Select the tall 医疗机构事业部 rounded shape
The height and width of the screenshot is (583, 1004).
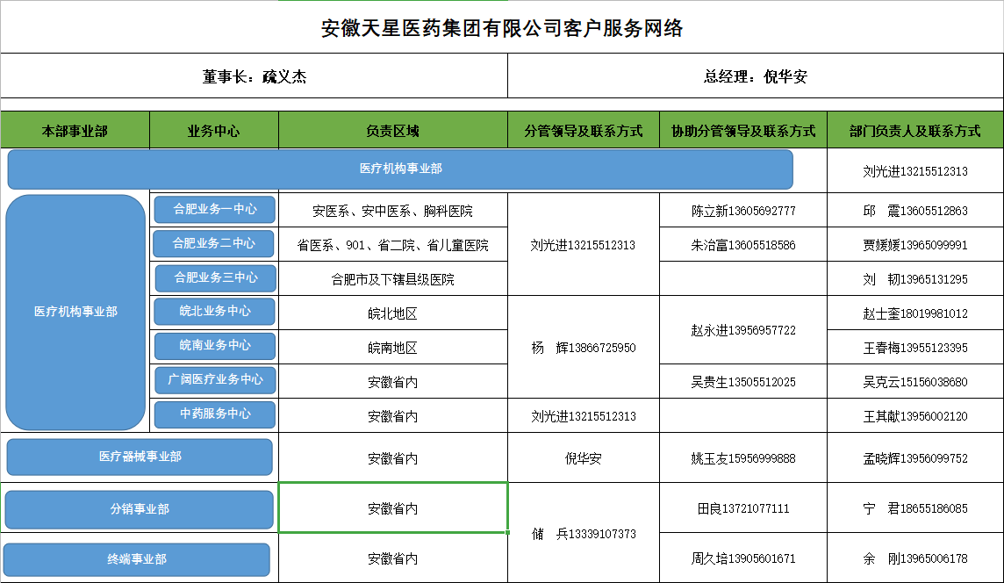pyautogui.click(x=75, y=312)
